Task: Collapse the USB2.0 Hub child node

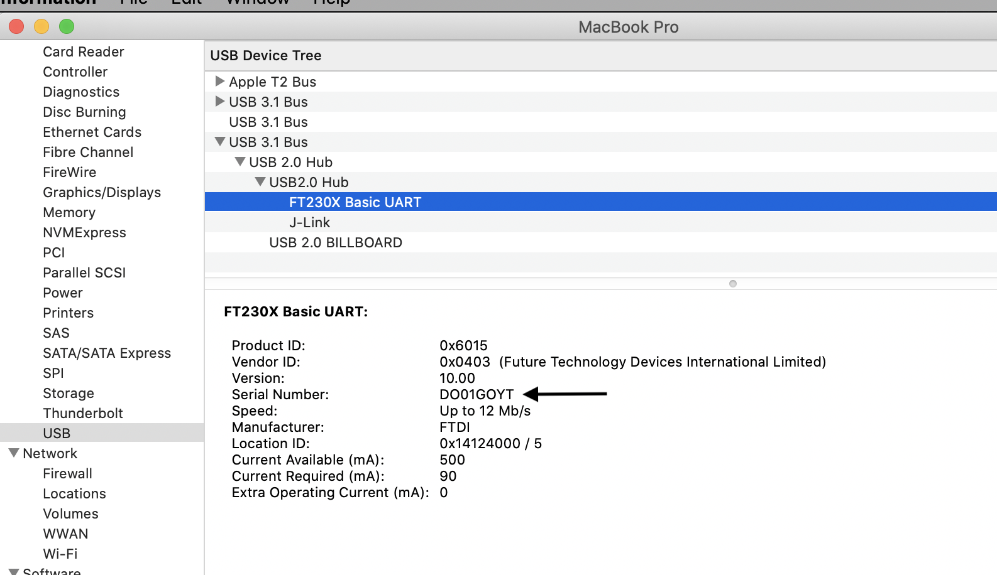Action: click(260, 181)
